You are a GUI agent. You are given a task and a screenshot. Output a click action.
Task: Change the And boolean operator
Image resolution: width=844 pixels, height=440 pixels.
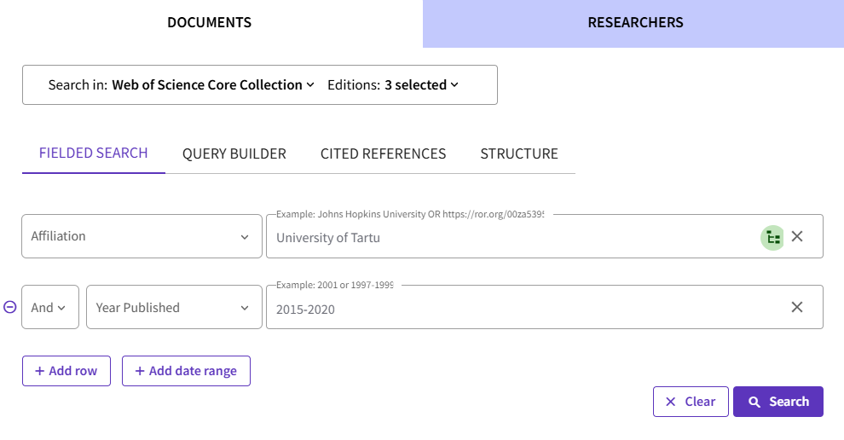[x=49, y=308]
